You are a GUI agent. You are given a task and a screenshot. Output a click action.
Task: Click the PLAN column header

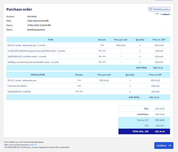click(51, 40)
